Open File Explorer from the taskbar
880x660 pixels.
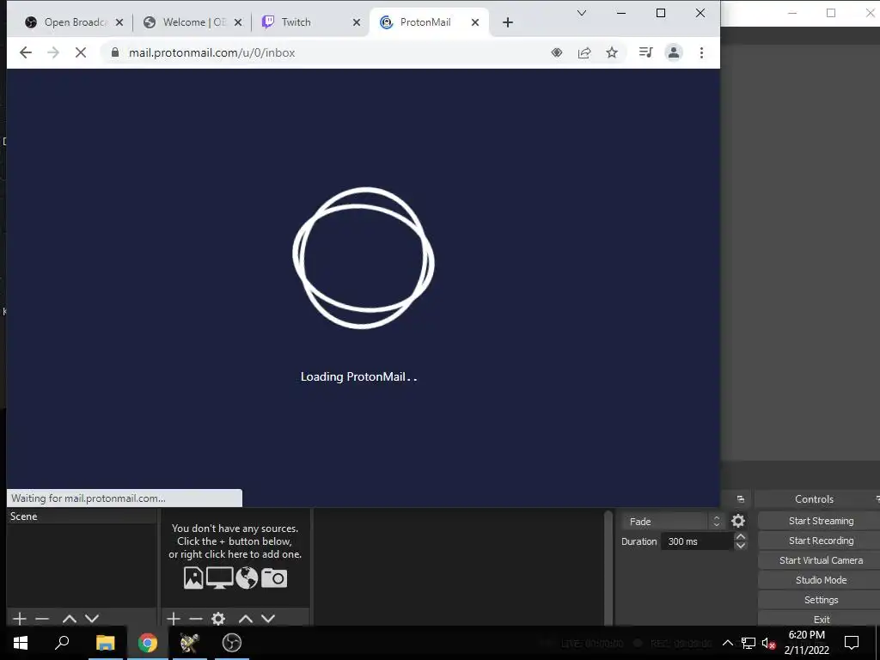(105, 643)
